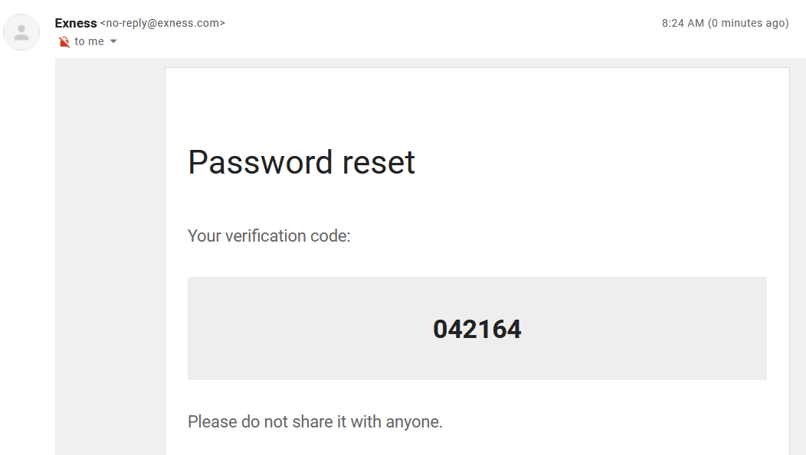Click the sender's gray profile avatar
The height and width of the screenshot is (455, 806).
click(21, 33)
